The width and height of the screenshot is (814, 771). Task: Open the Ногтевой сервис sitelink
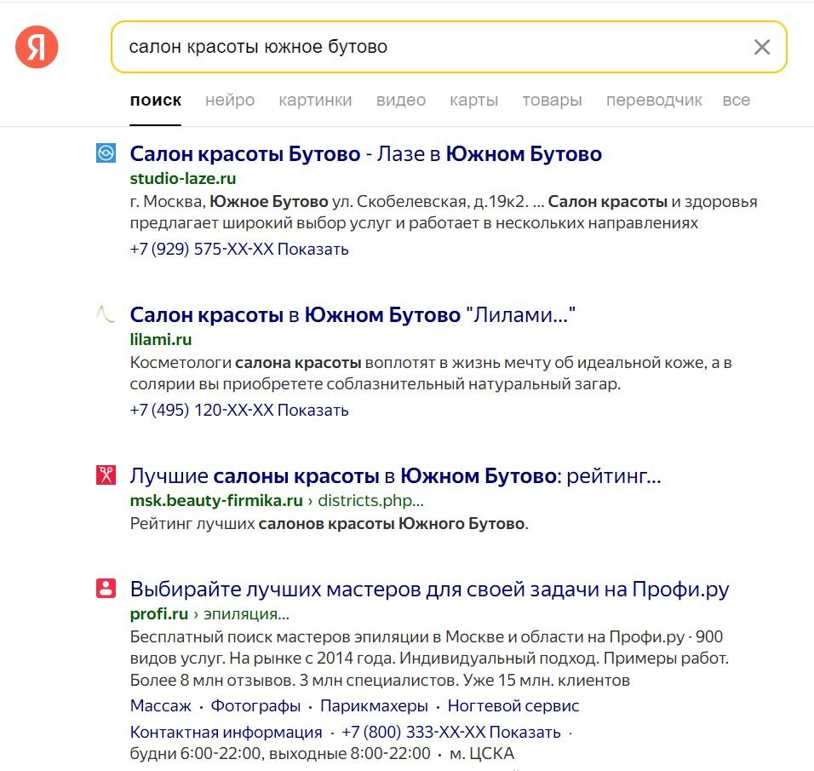click(x=513, y=705)
